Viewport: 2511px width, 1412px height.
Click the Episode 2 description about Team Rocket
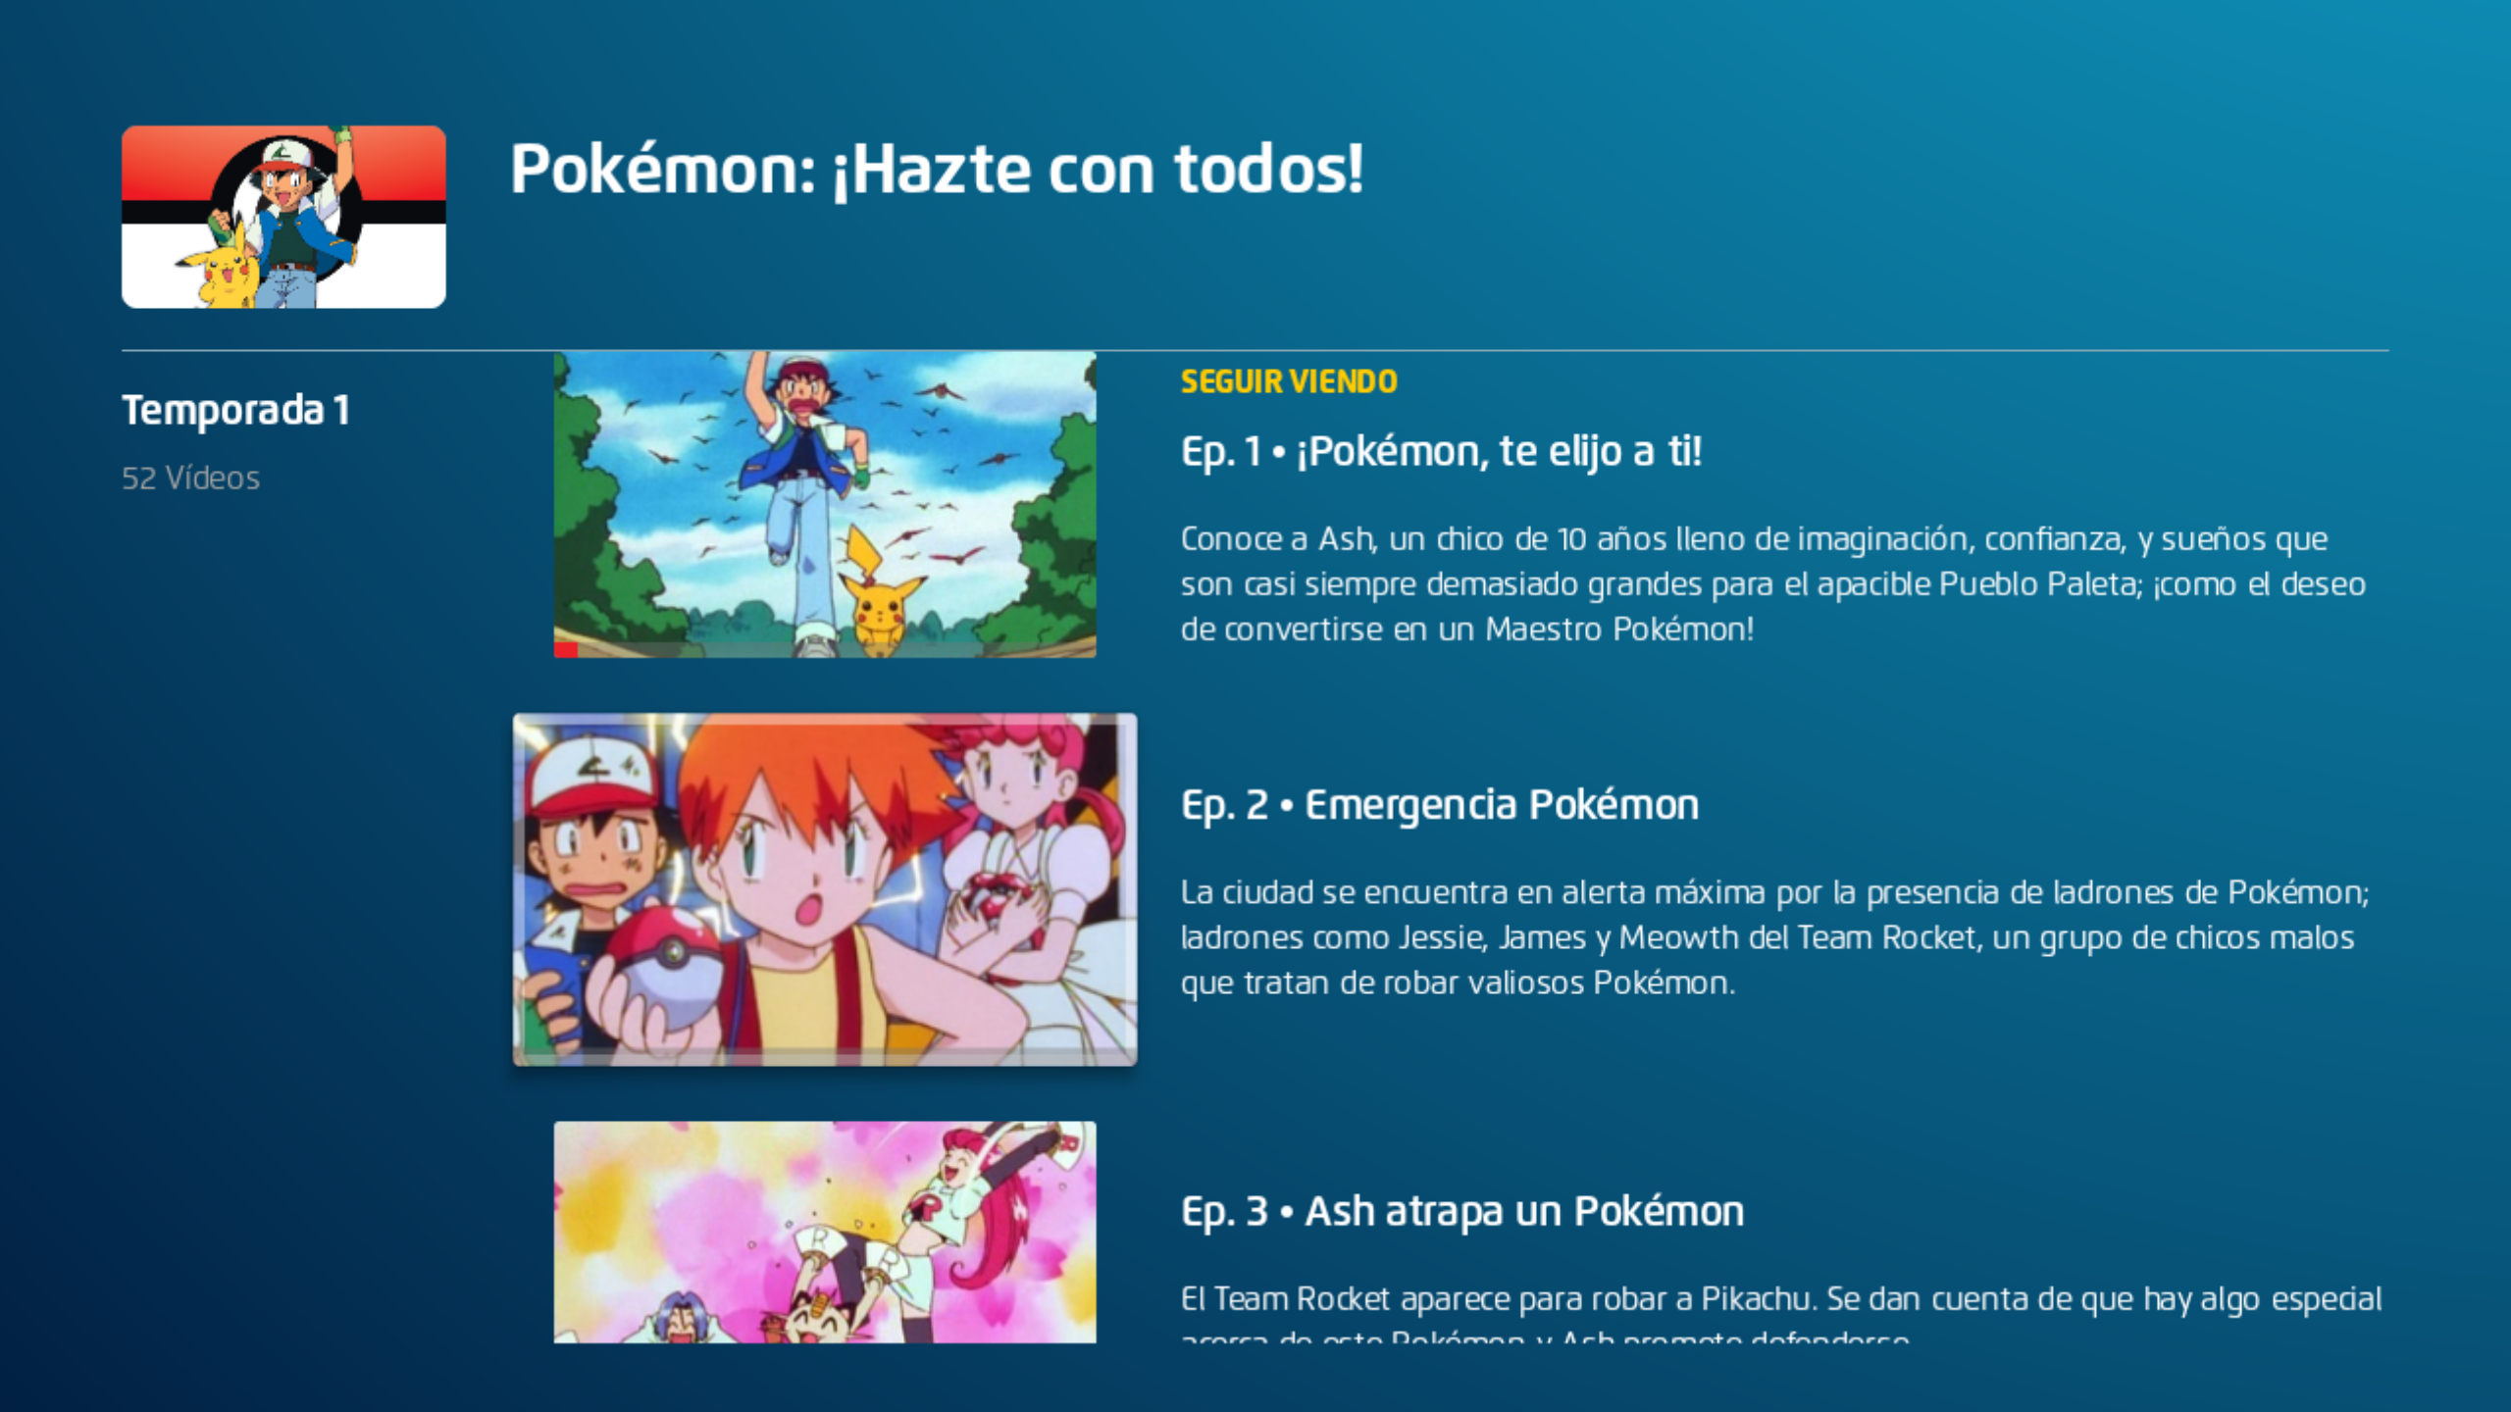pos(1775,937)
